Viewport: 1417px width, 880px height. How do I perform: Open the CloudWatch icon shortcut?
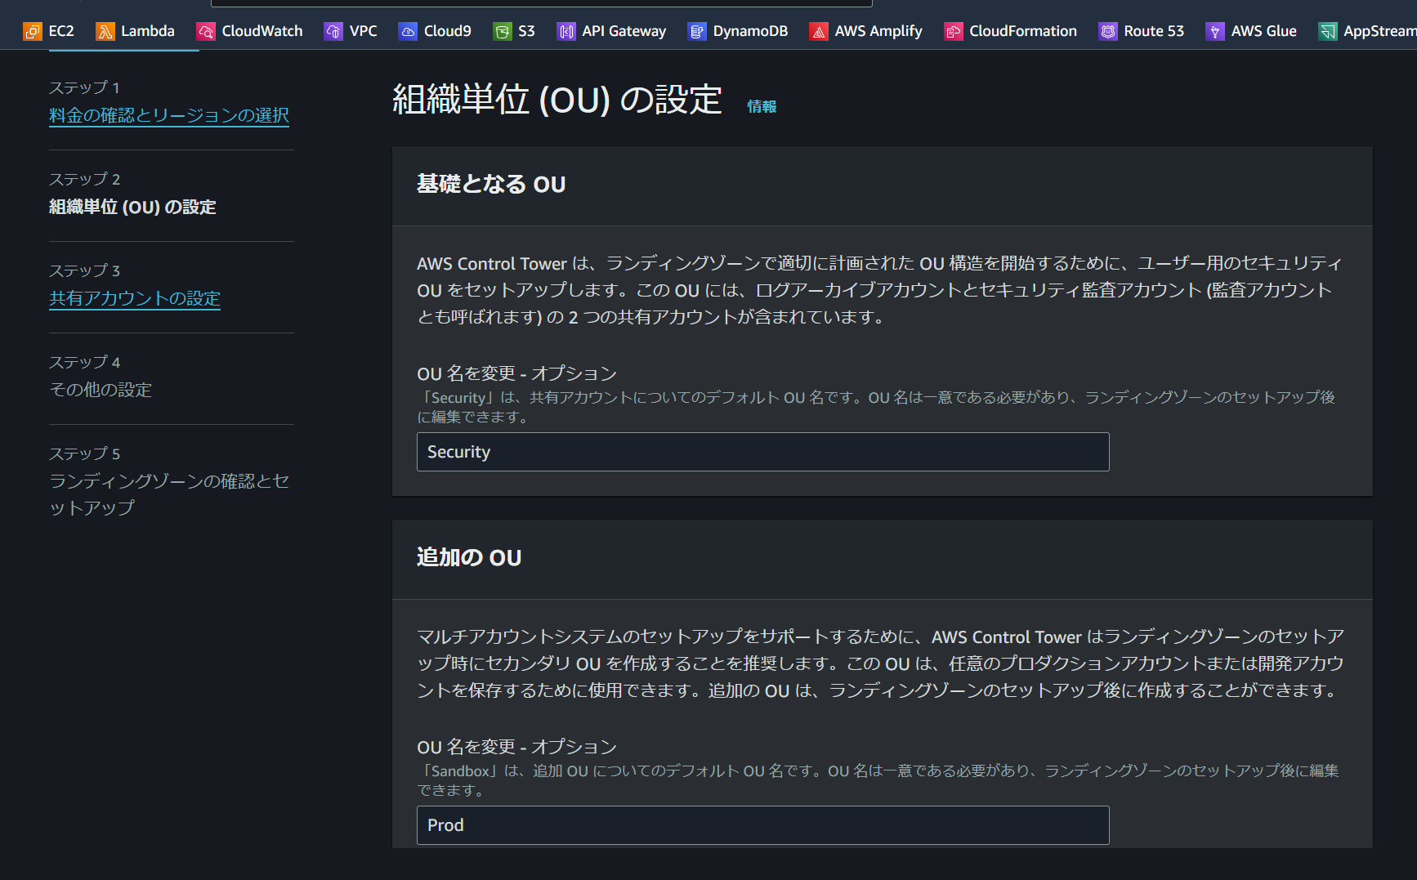click(205, 32)
